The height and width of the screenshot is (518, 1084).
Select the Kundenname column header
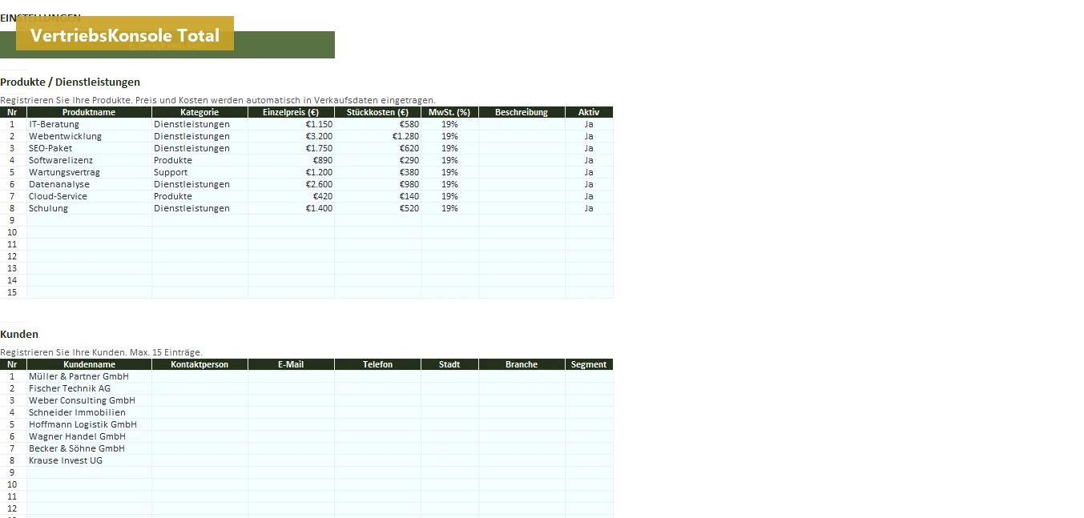[x=89, y=364]
